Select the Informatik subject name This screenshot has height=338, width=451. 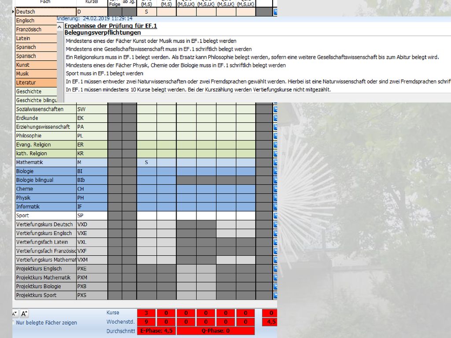pos(46,207)
